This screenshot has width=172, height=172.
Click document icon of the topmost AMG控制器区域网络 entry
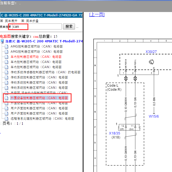pos(7,47)
